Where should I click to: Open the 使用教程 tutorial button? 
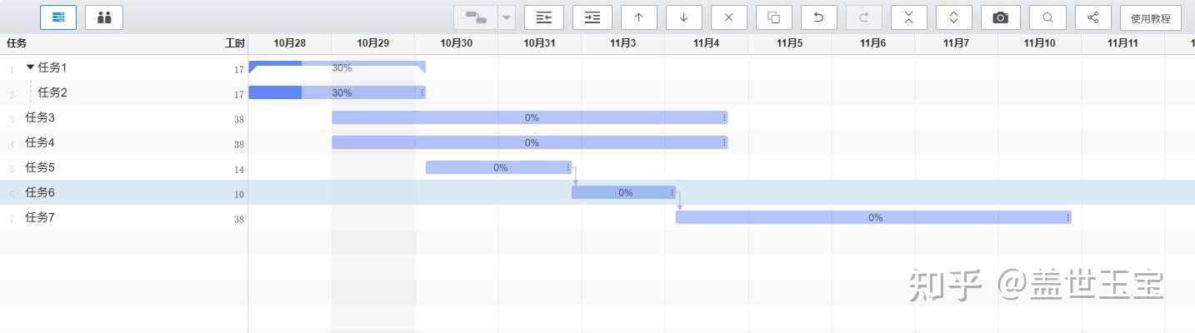click(1151, 17)
